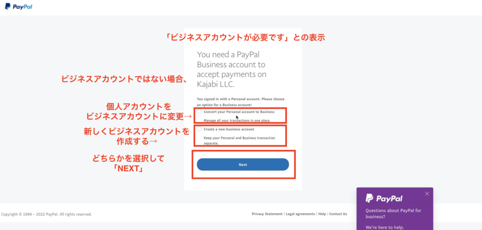This screenshot has height=230, width=482.
Task: Click the You signed in with a Personal account text
Action: pos(241,102)
